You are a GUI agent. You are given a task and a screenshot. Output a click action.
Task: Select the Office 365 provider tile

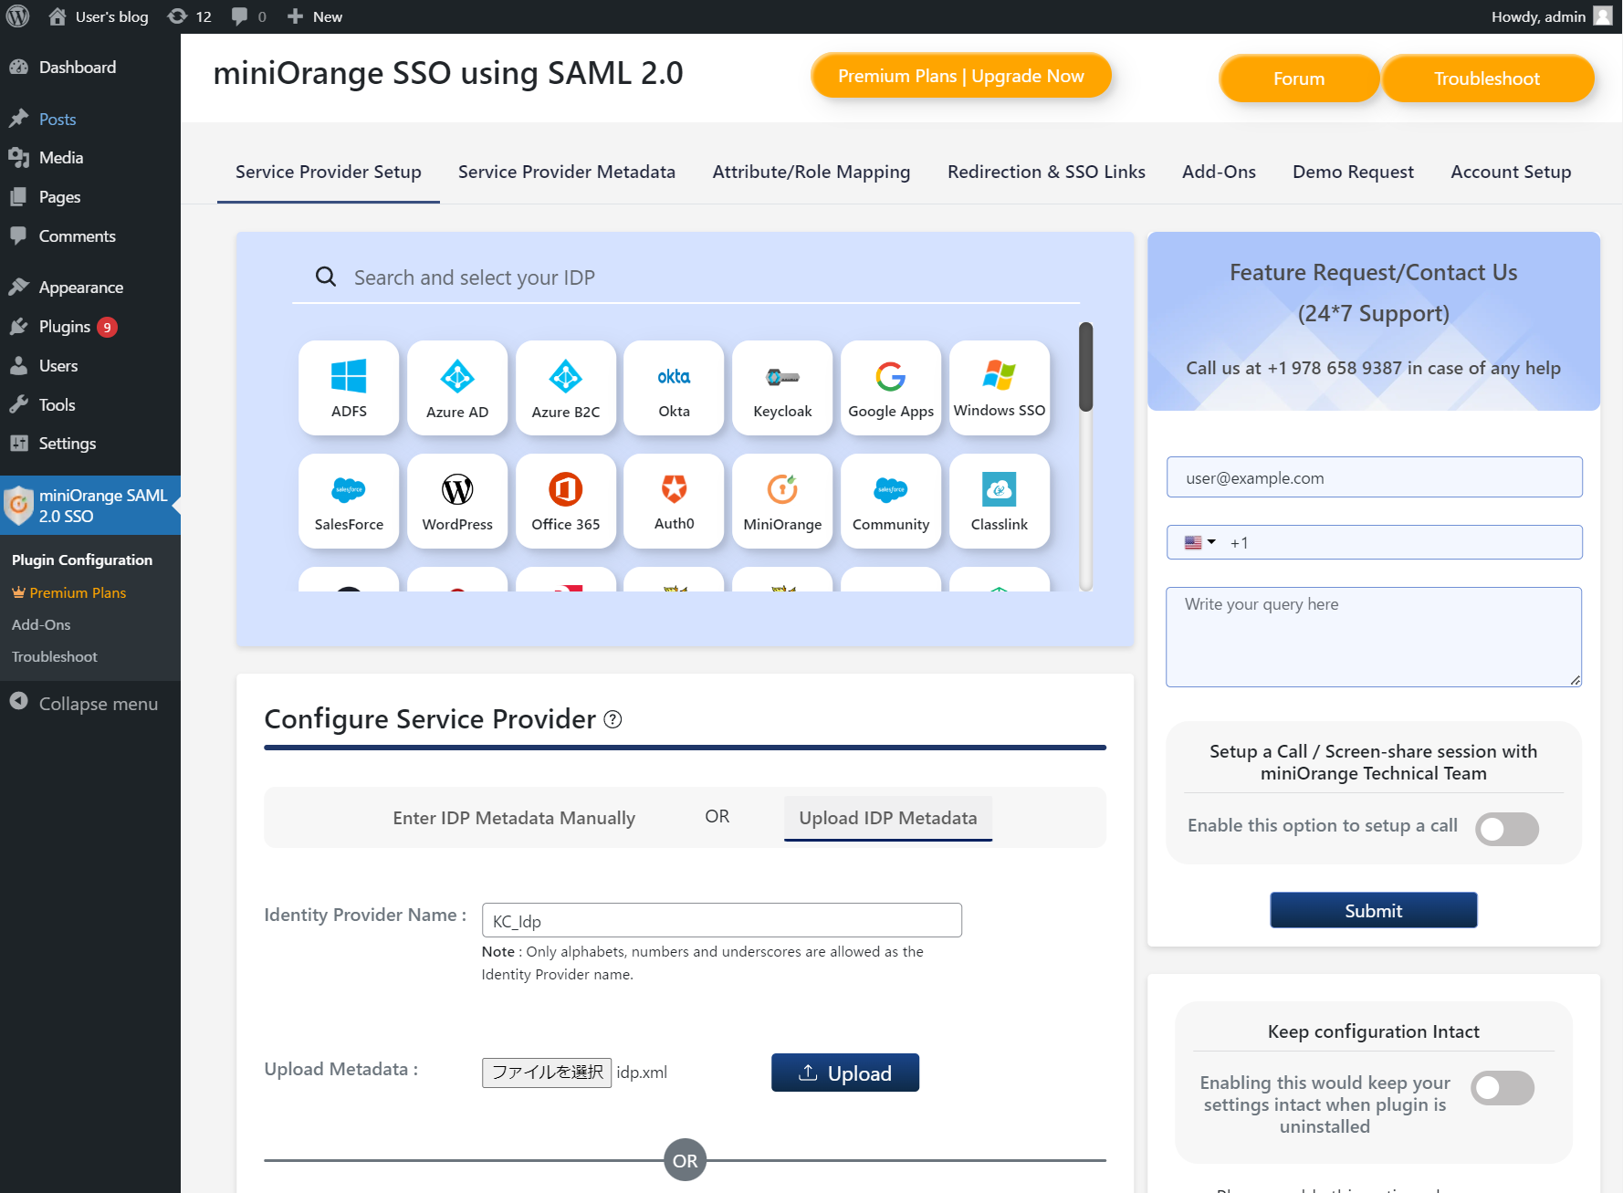point(566,501)
